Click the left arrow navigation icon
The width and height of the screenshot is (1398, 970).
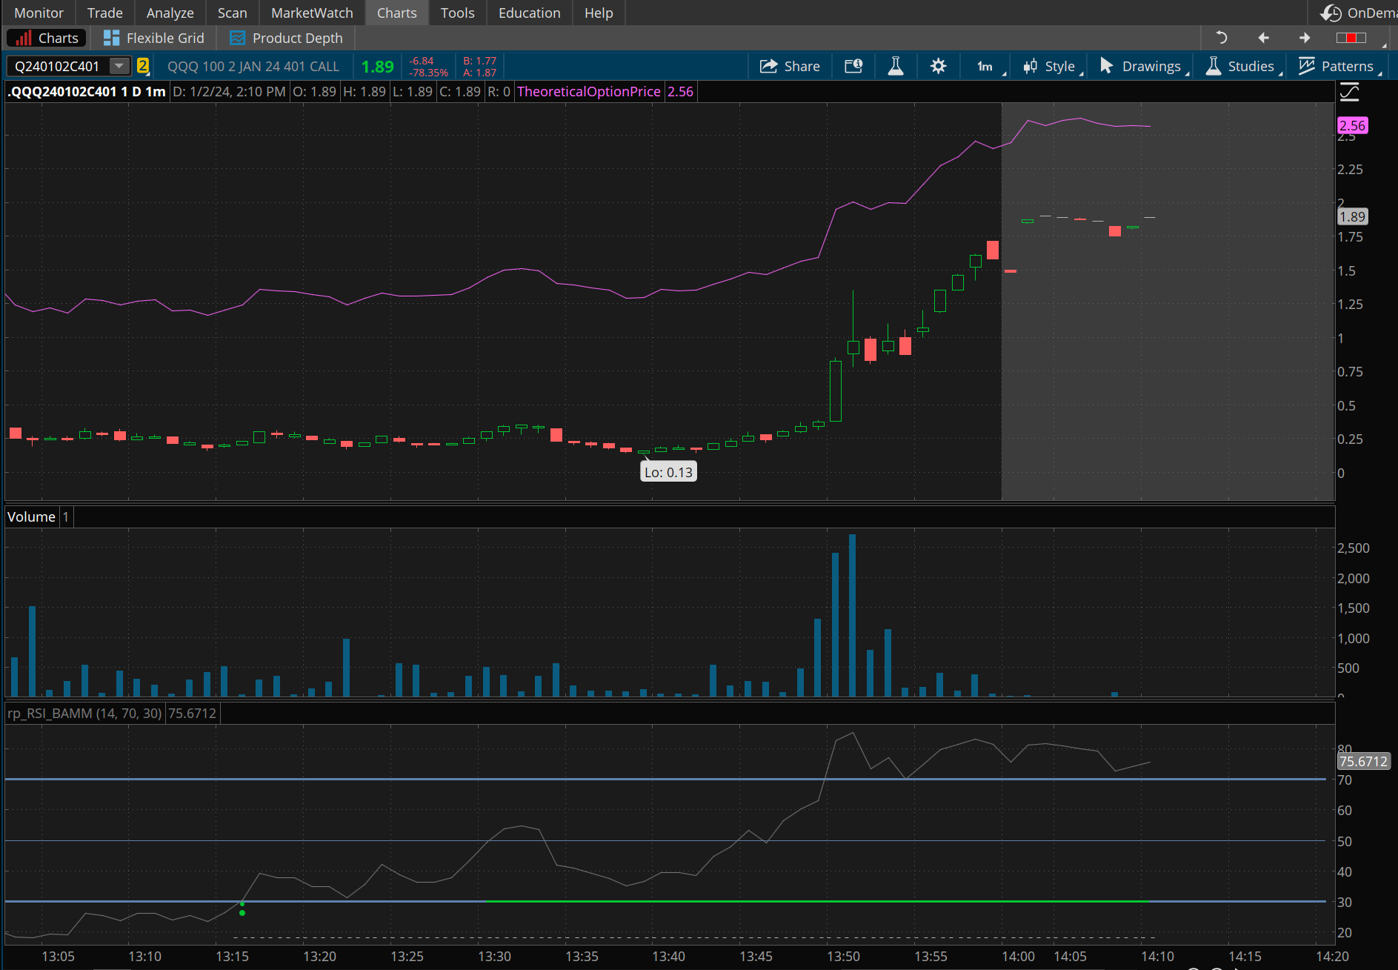(x=1263, y=38)
